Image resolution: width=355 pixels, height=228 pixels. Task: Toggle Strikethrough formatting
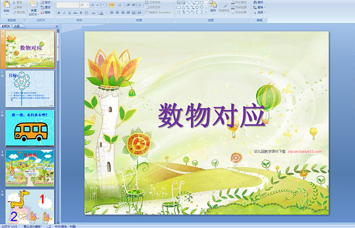[x=75, y=13]
